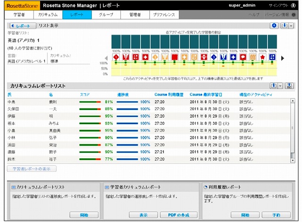Select the orange plus activity icon
Screen dimensions: 302x222
185,57
